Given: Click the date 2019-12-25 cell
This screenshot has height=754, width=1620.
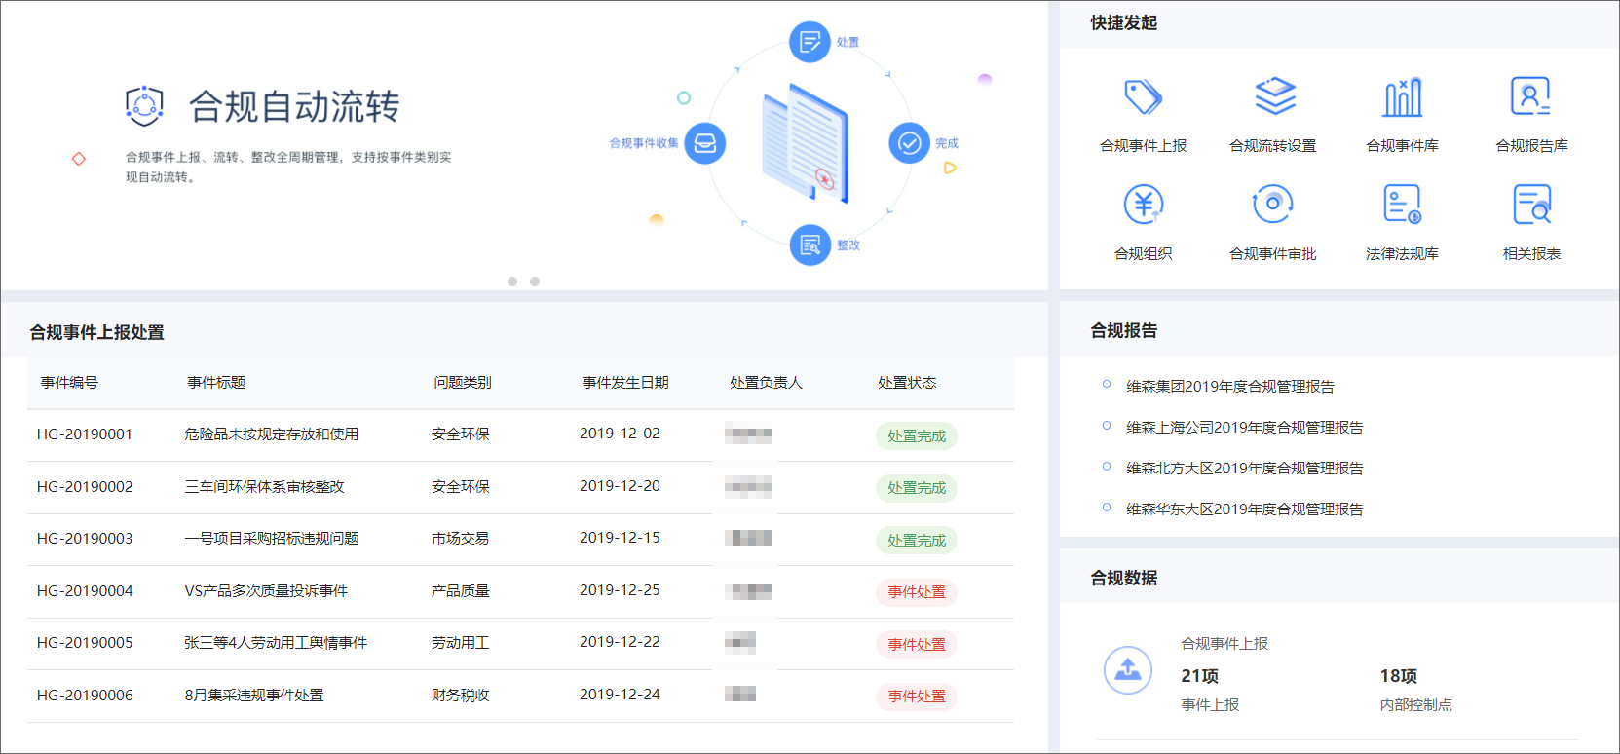Looking at the screenshot, I should coord(620,590).
